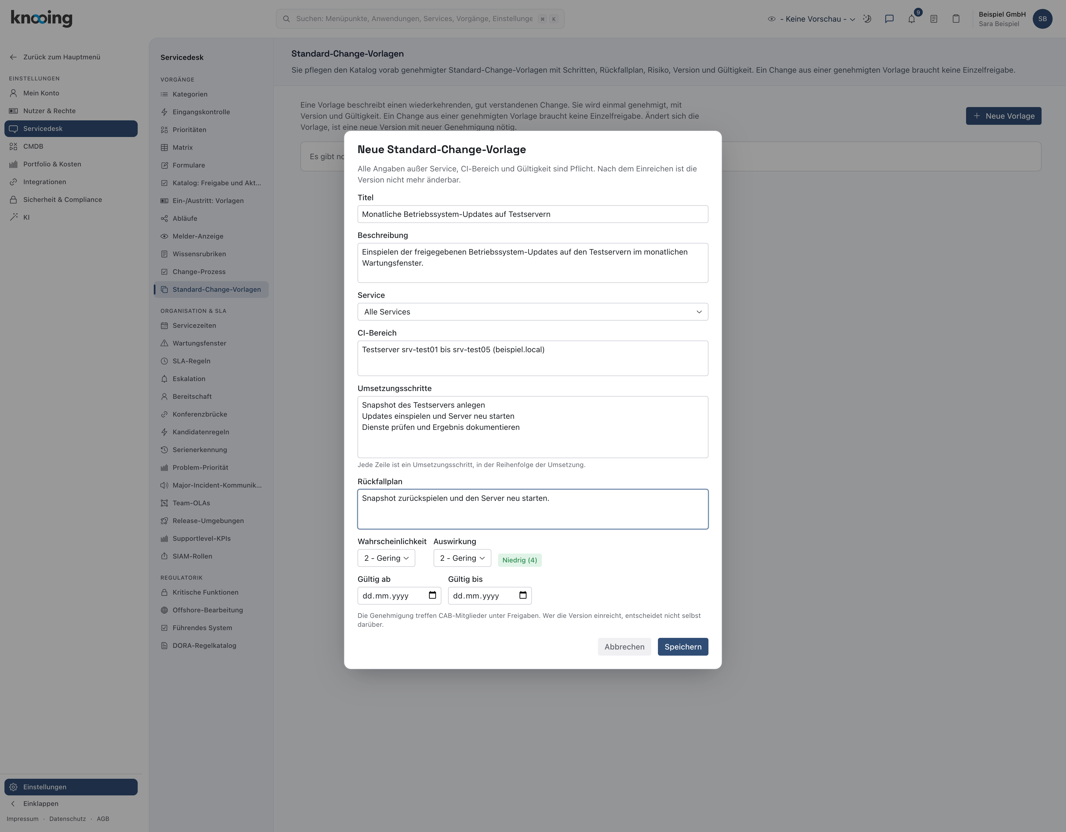
Task: Open the Gültig ab calendar picker icon
Action: coord(433,595)
